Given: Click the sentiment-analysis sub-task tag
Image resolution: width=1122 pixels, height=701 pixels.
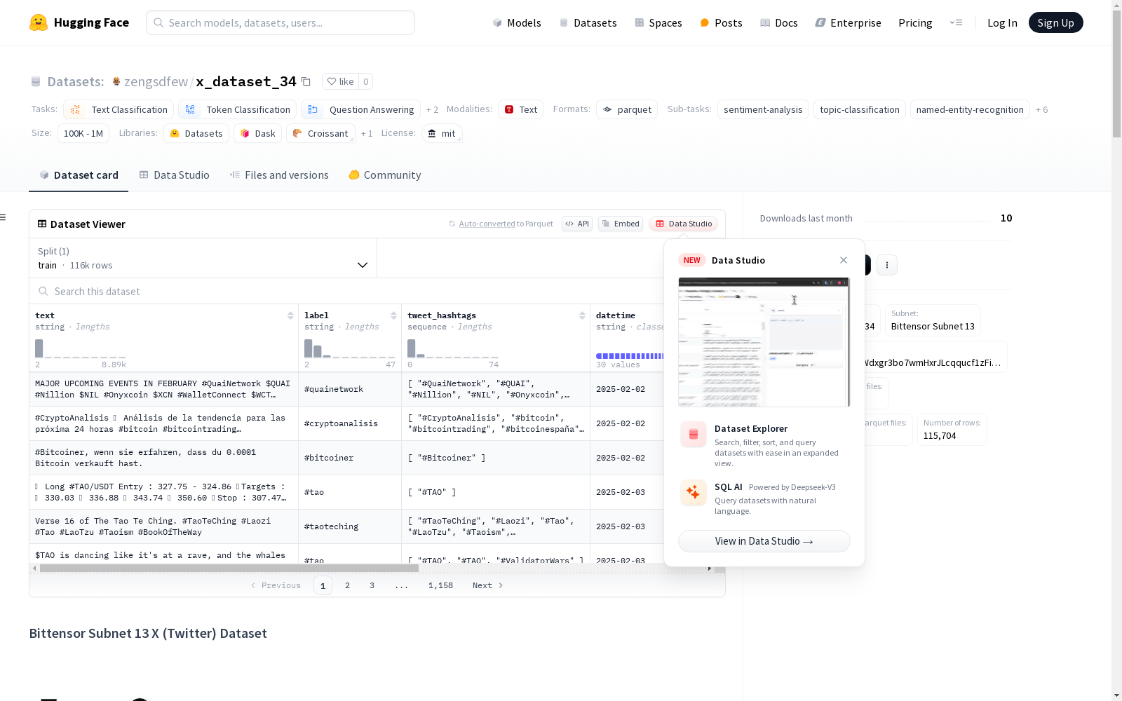Looking at the screenshot, I should click(x=763, y=109).
